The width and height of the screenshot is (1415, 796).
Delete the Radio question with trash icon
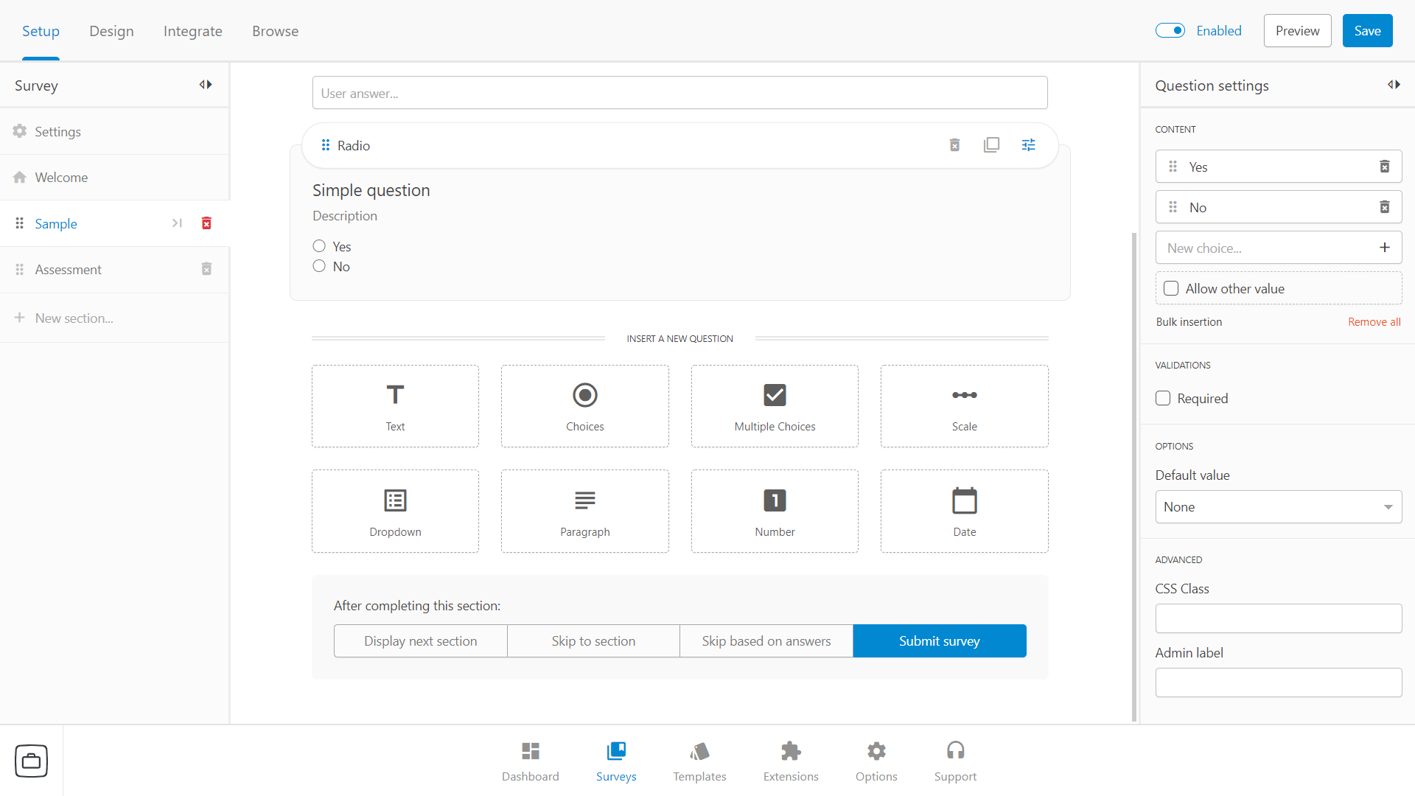[954, 145]
